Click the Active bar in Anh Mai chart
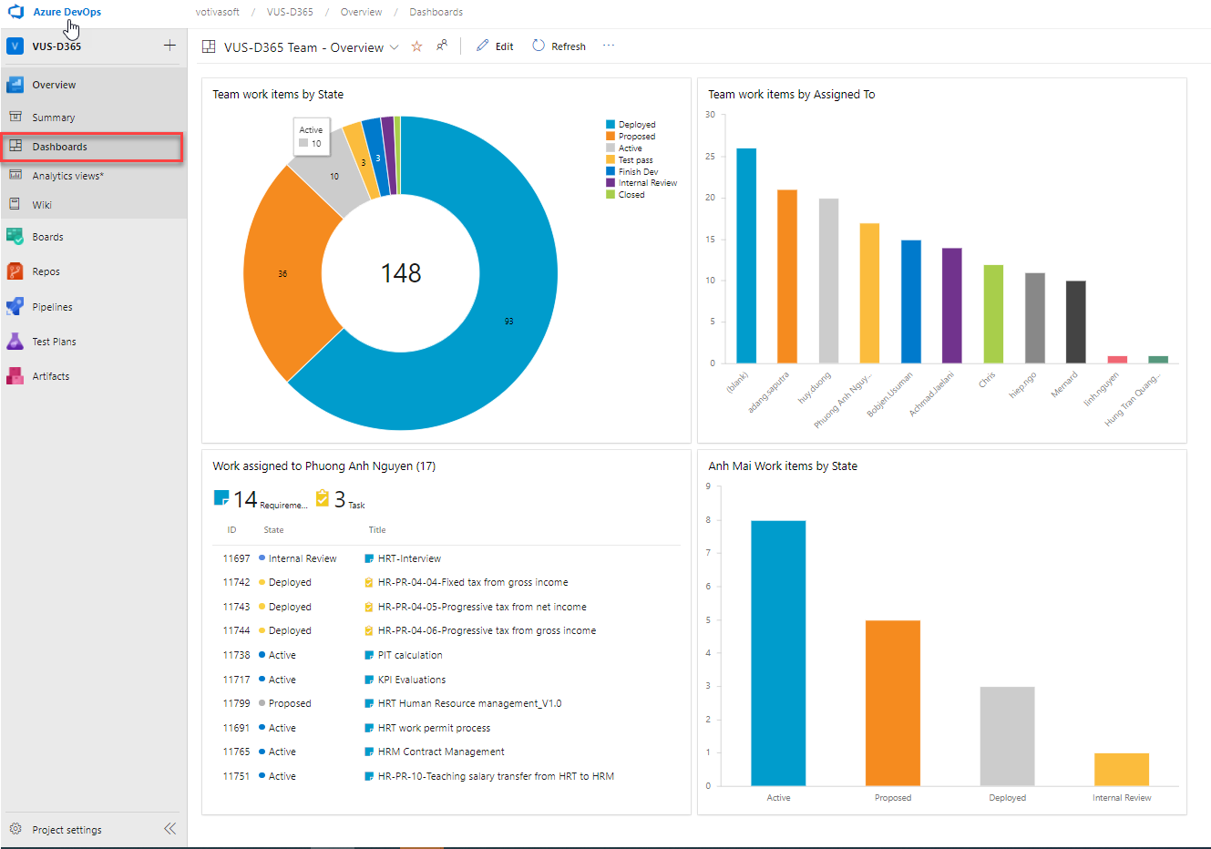This screenshot has height=849, width=1211. [x=778, y=653]
